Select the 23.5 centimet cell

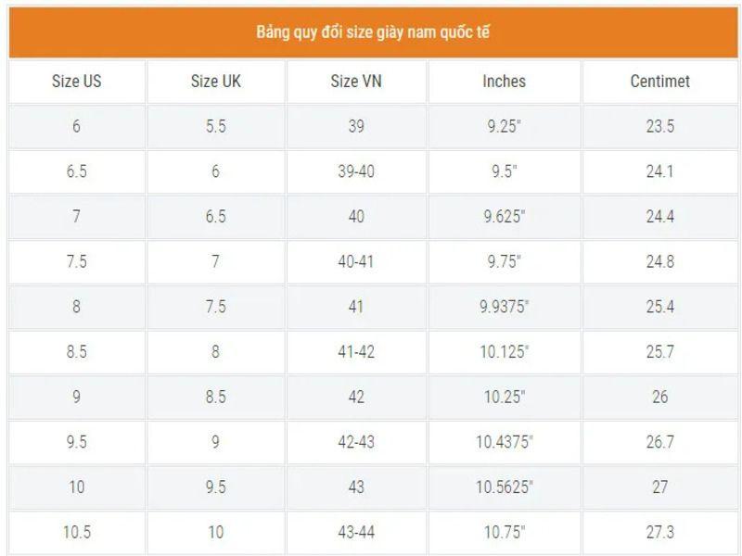coord(659,127)
